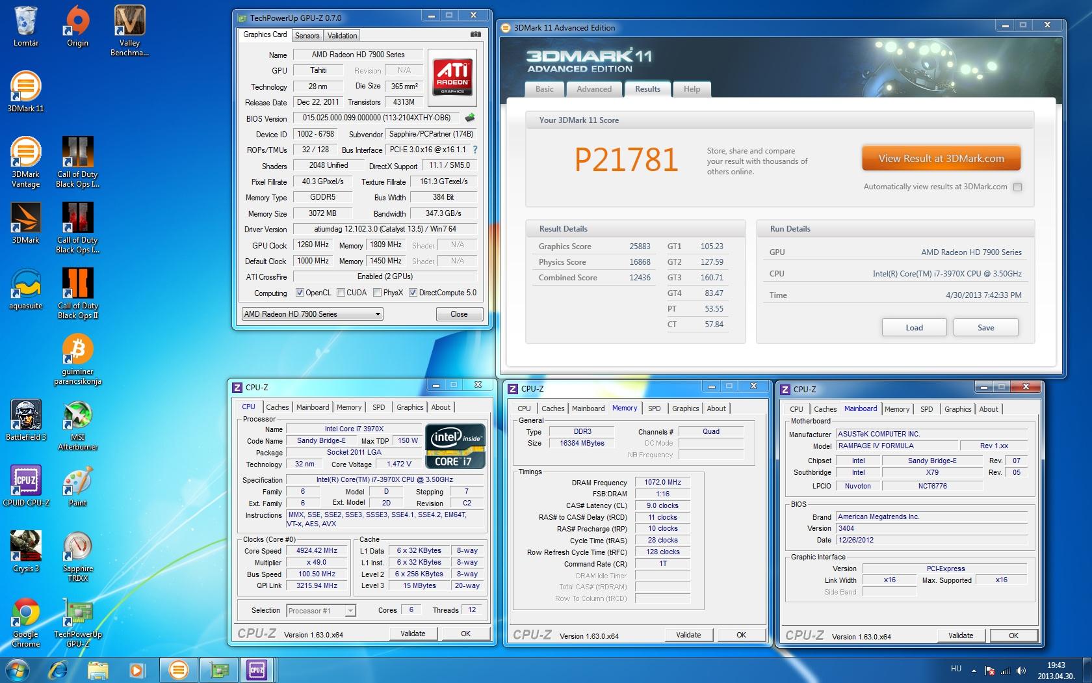This screenshot has height=683, width=1092.
Task: Open the SPD tab in the CPU-Z Memory window
Action: click(655, 408)
